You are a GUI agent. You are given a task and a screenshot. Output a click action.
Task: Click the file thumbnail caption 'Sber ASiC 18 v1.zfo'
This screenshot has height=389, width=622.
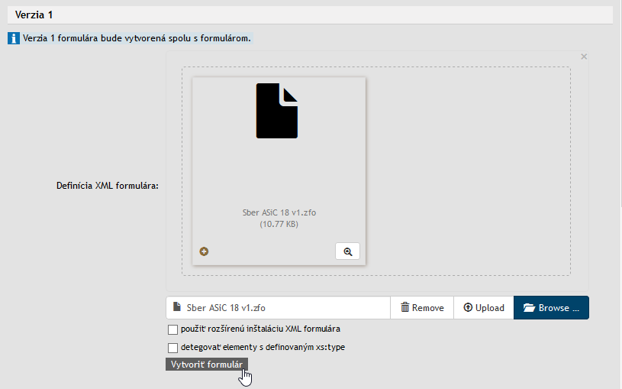tap(279, 213)
